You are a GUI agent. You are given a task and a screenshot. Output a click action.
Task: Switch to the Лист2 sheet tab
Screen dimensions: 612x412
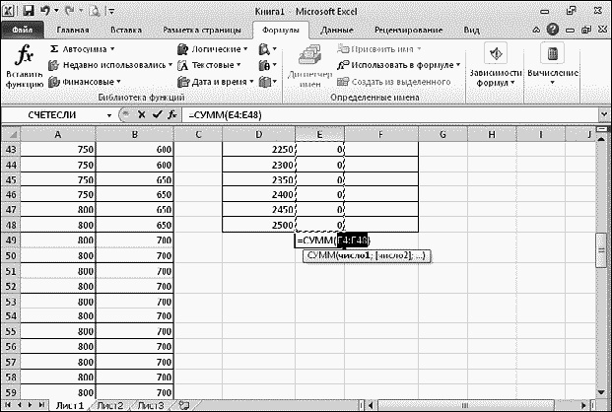point(107,405)
